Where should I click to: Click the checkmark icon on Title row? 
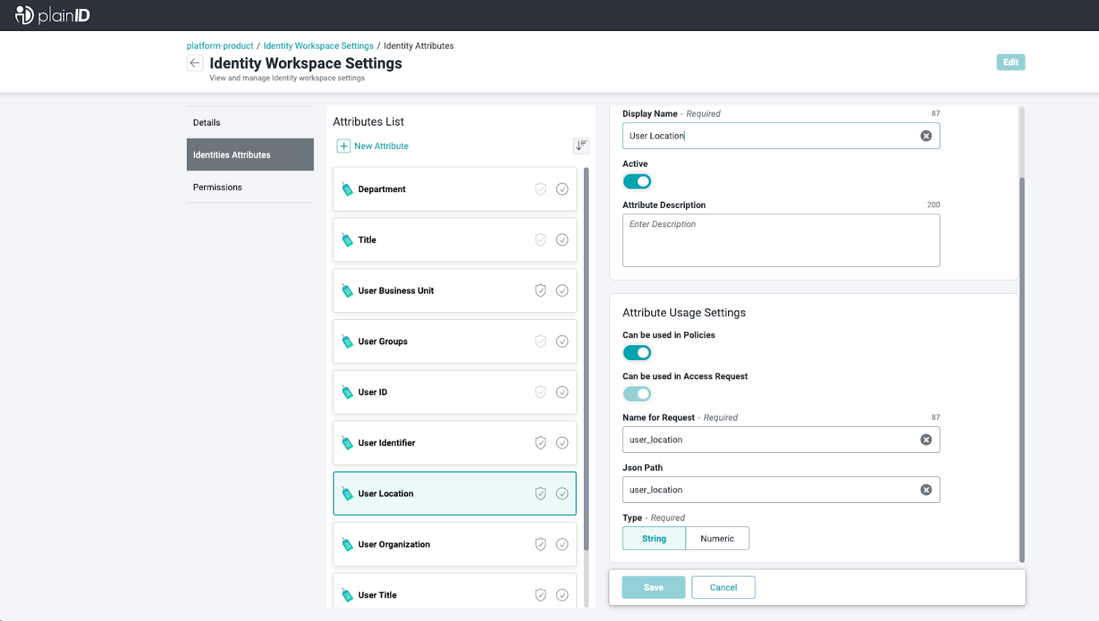coord(562,239)
